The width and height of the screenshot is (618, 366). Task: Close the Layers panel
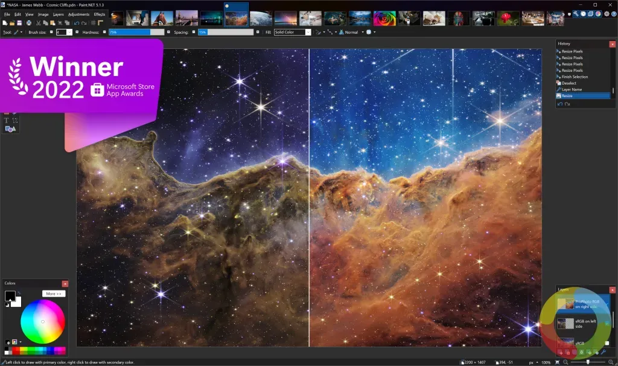612,290
